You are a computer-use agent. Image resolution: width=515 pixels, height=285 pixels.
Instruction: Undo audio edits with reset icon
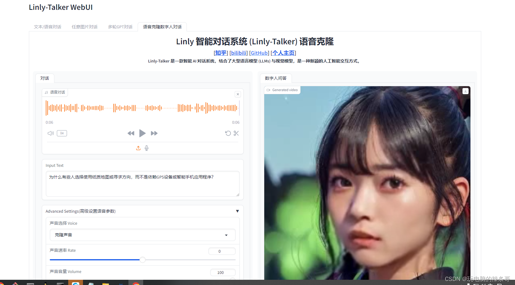[228, 133]
